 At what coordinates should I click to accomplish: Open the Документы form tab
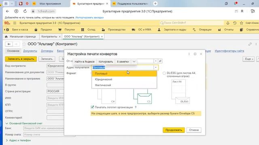[30, 51]
